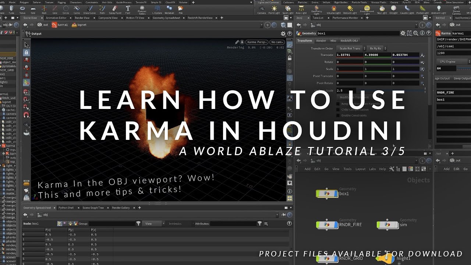Click the lopnet path button in the scene view
Viewport: 471px width, 265px height.
(x=79, y=25)
